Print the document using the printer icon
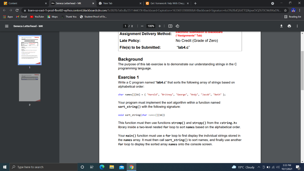The height and width of the screenshot is (171, 304). 289,26
